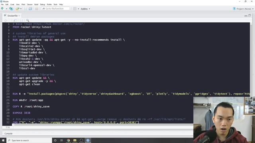Open the Tools menu
The height and width of the screenshot is (143, 255).
pos(55,4)
